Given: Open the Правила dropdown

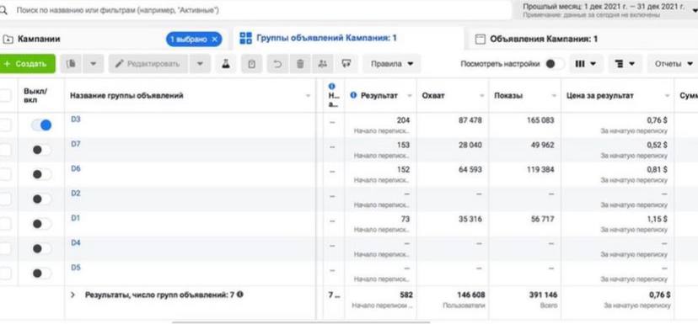Looking at the screenshot, I should click(392, 64).
